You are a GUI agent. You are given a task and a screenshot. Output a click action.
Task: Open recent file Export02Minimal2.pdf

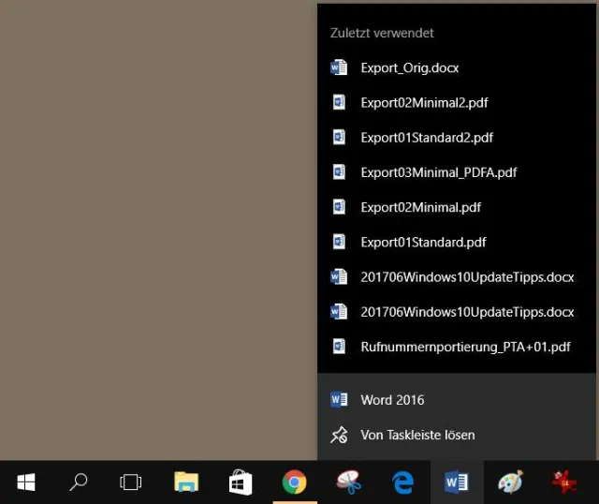[x=424, y=102]
